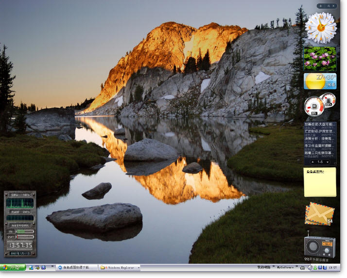Click the first Quick Launch icon
The image size is (347, 278).
pos(31,267)
